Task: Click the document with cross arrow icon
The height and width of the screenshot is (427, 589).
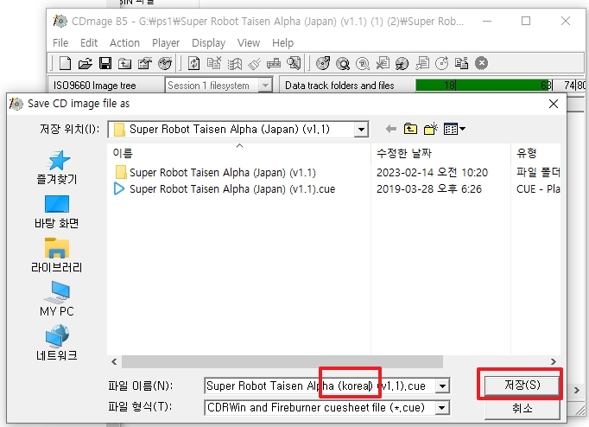Action: (383, 63)
